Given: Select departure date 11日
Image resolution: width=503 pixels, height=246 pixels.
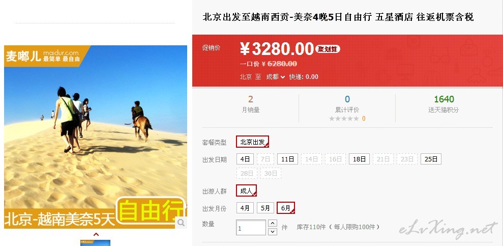Looking at the screenshot, I should click(287, 159).
